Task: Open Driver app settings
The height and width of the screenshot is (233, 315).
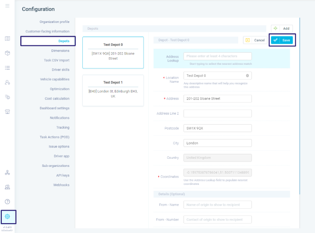Action: (62, 156)
